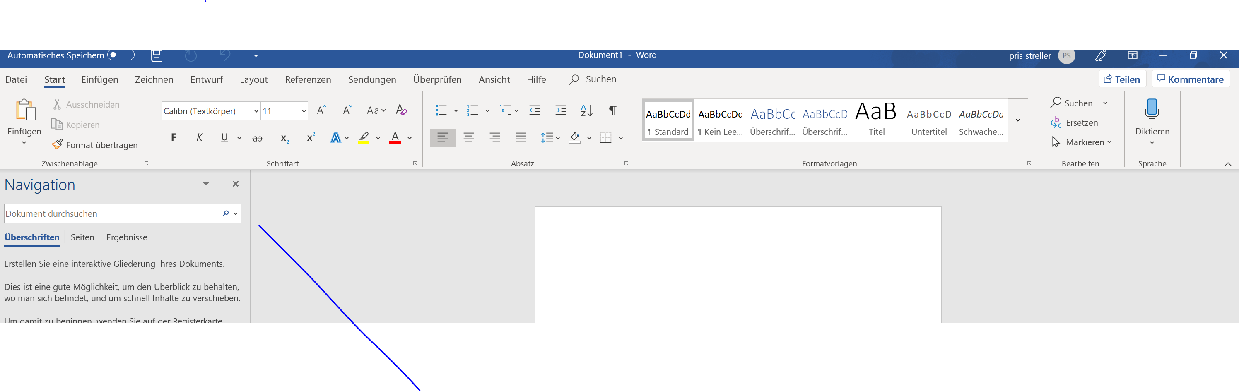1239x391 pixels.
Task: Click the text effects A icon
Action: (335, 138)
